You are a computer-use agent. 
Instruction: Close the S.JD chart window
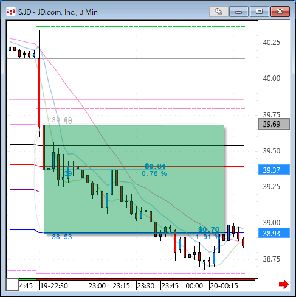pyautogui.click(x=280, y=12)
